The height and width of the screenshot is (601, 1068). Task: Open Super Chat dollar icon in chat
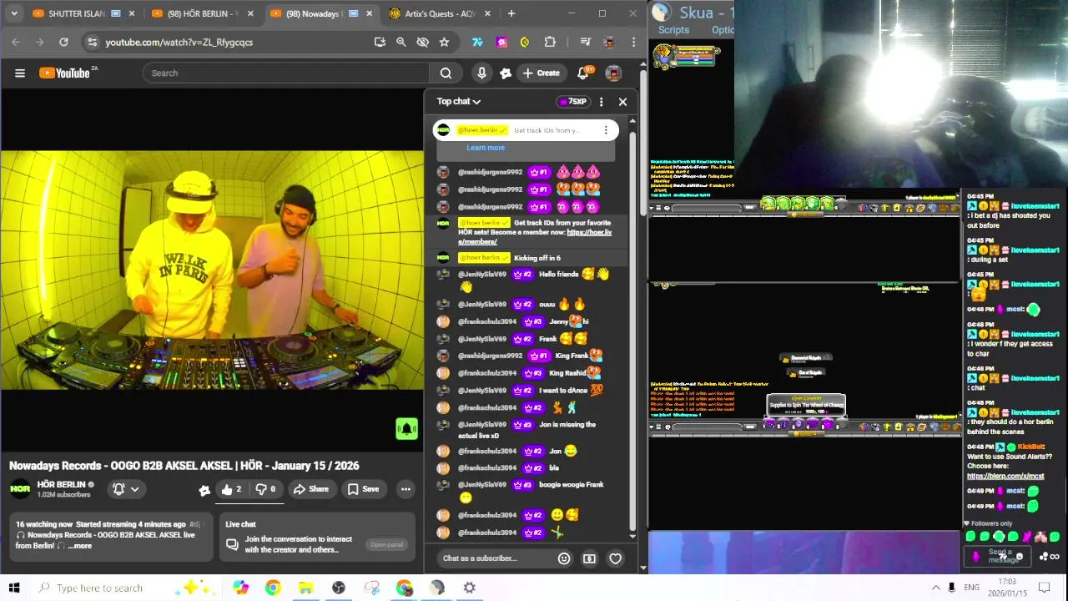coord(589,558)
